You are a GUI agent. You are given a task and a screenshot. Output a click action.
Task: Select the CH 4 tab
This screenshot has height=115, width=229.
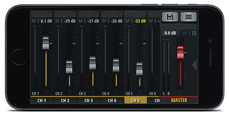pyautogui.click(x=112, y=101)
